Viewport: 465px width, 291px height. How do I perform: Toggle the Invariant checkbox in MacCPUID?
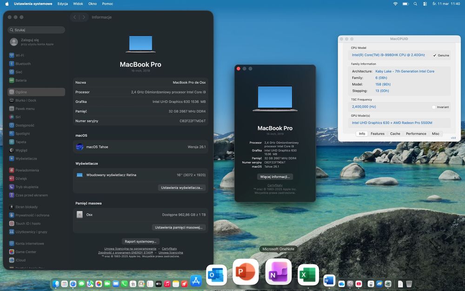pos(434,107)
